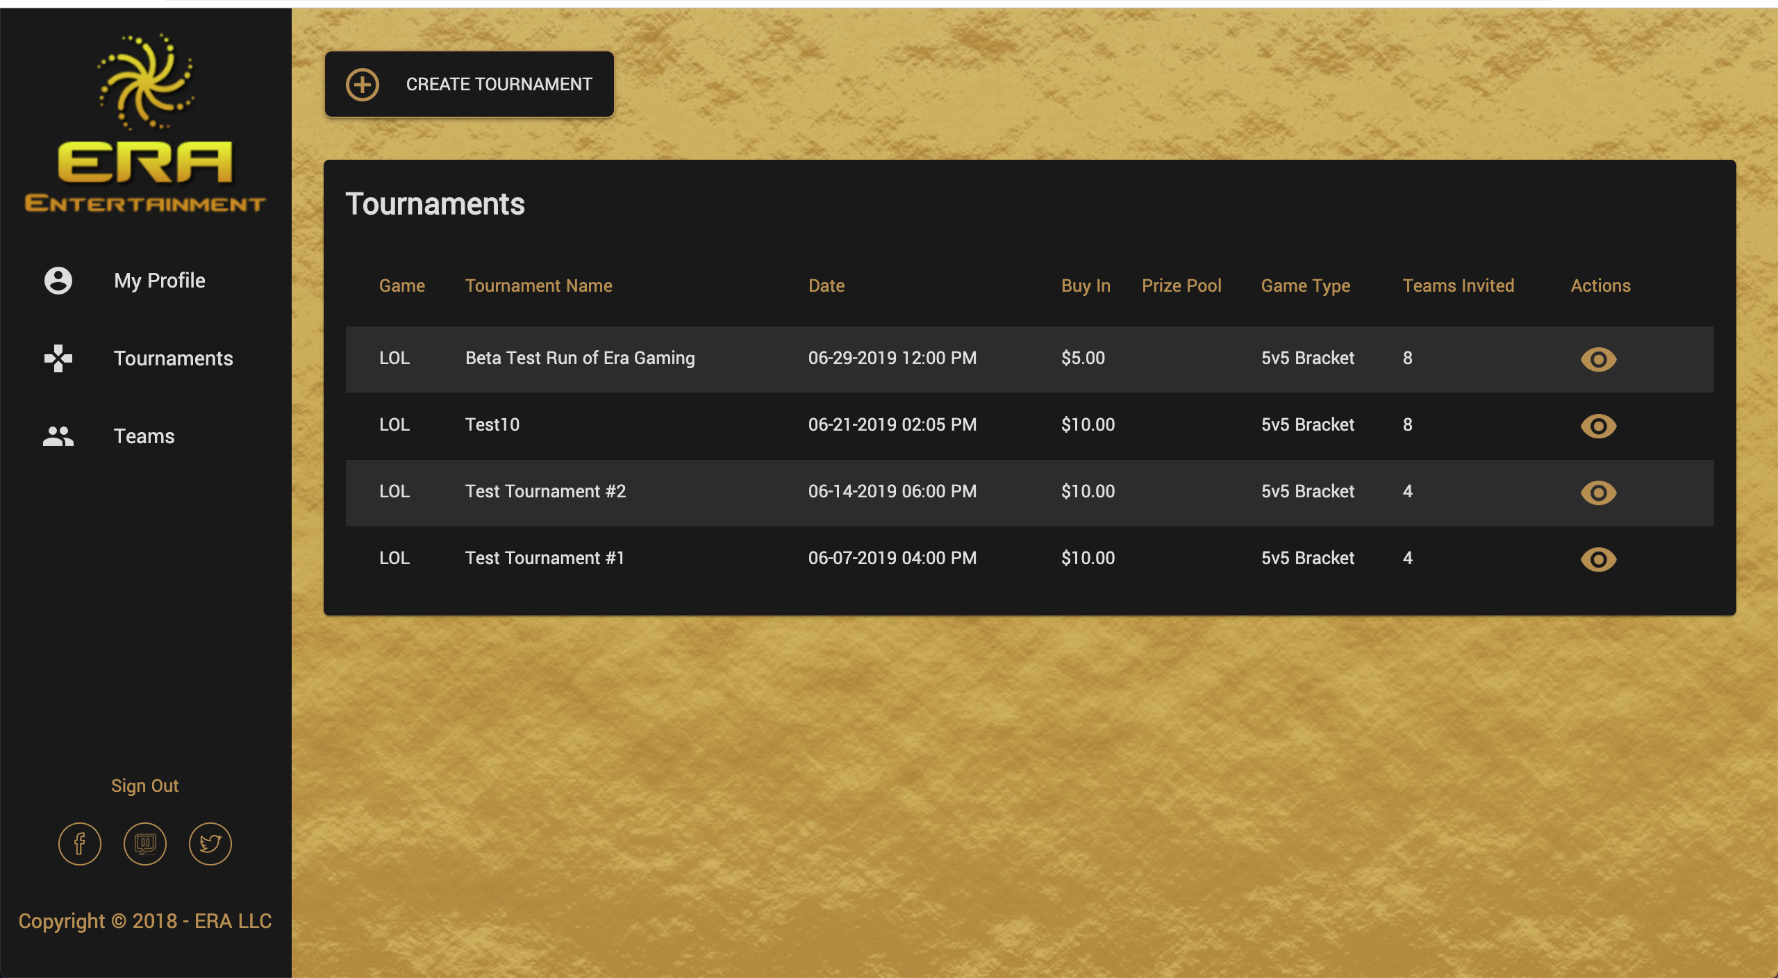Screen dimensions: 1778x978
Task: Click date '06-07-2019 04:00 PM'
Action: 892,558
